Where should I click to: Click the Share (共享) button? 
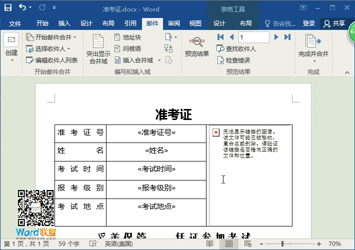(334, 23)
